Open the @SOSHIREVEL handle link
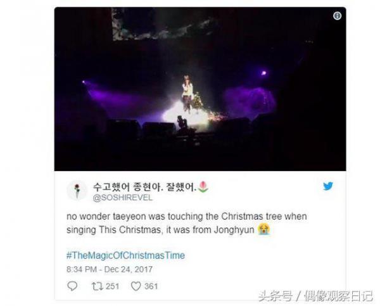Screen dimensions: 380x306 [123, 198]
